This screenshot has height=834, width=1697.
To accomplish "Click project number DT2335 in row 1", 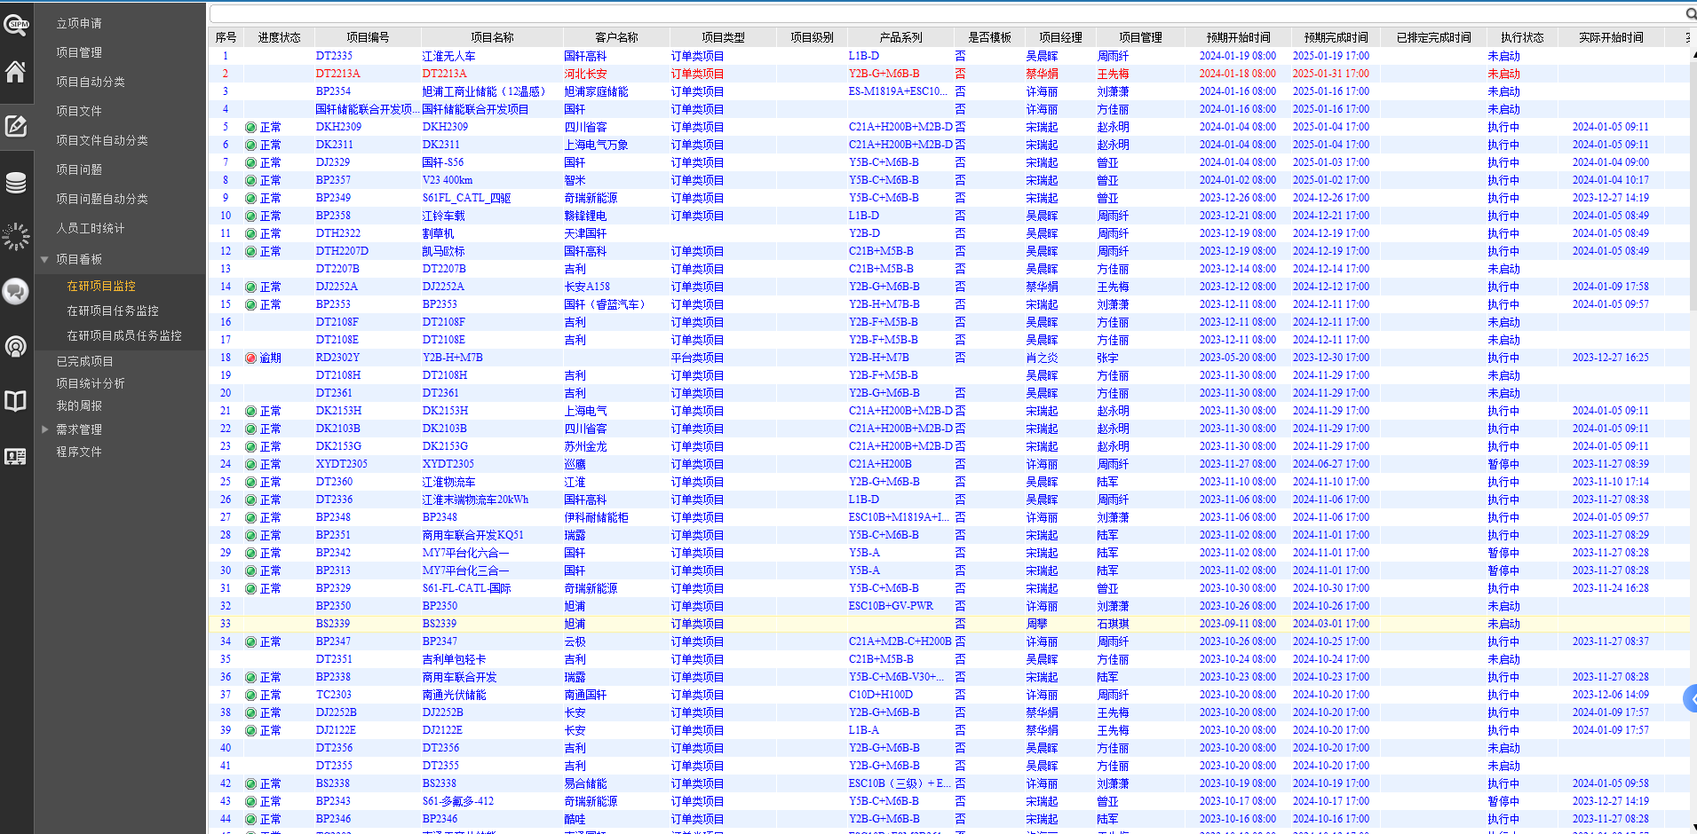I will coord(334,56).
